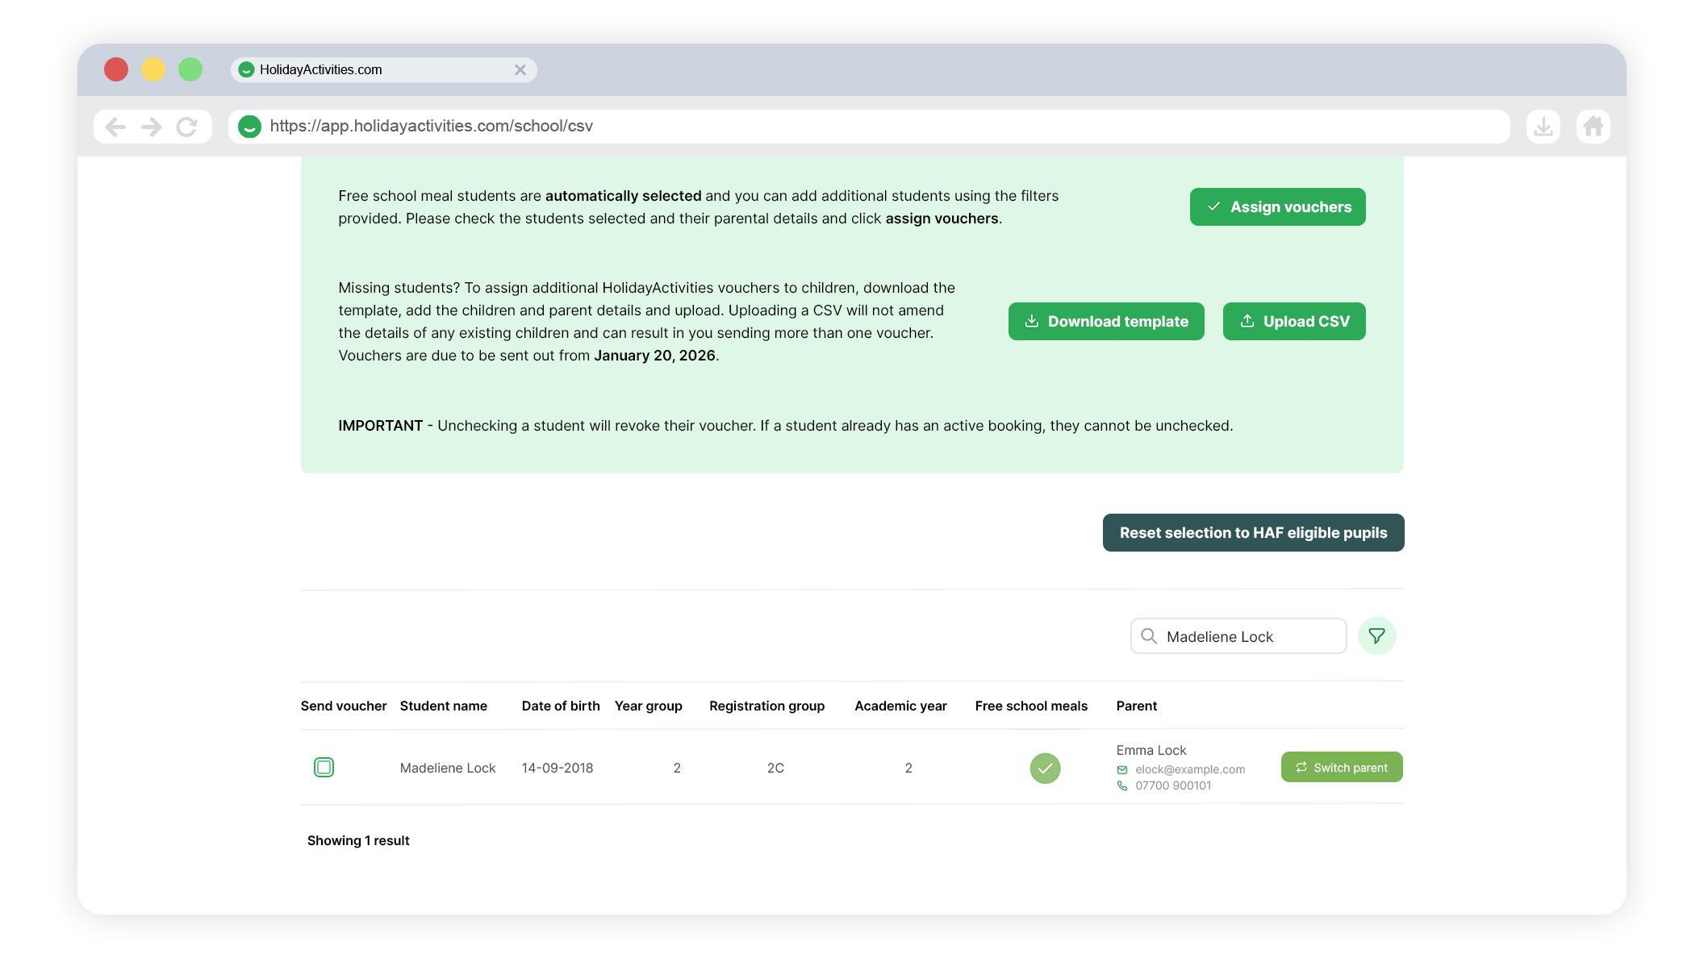Toggle send voucher checkbox for Madeliene Lock
The width and height of the screenshot is (1704, 958).
(x=324, y=767)
